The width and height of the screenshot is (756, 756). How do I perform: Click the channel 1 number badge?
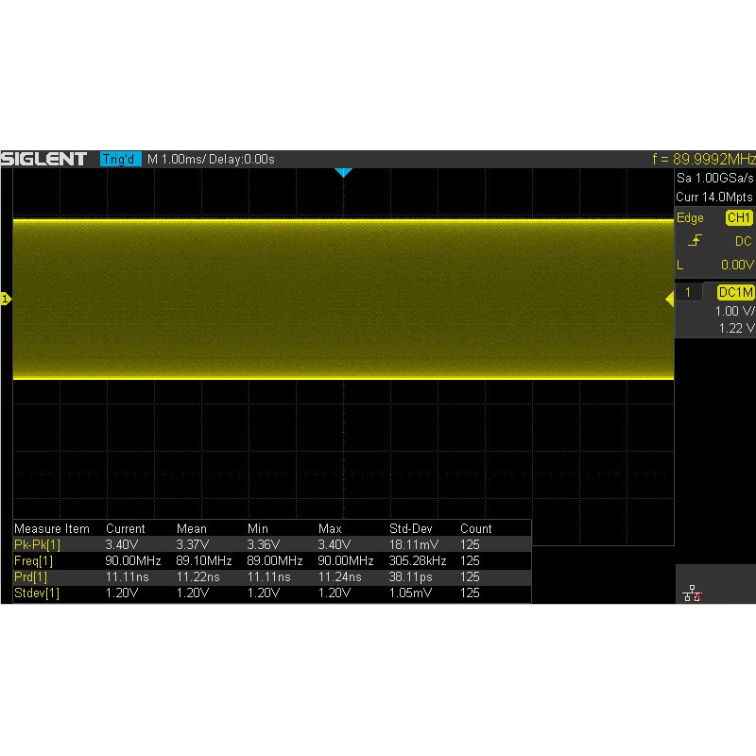pyautogui.click(x=687, y=292)
